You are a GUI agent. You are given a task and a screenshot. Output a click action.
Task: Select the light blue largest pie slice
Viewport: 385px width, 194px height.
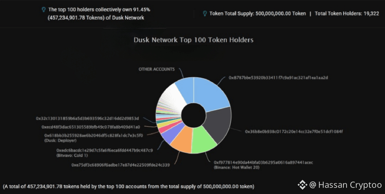coord(210,95)
